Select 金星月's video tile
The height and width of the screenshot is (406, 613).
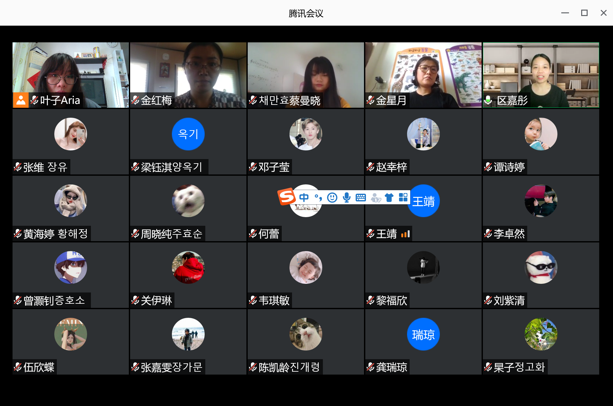(423, 75)
